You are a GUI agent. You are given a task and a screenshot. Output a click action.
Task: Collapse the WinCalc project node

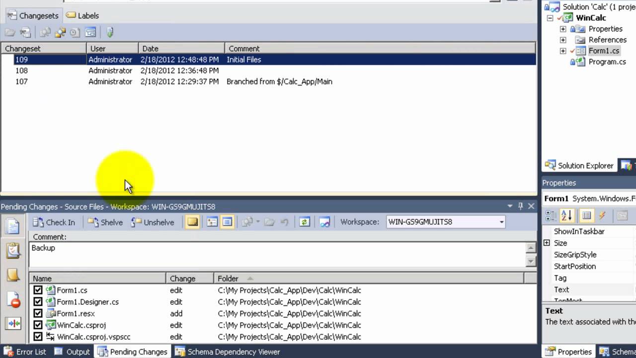click(550, 18)
